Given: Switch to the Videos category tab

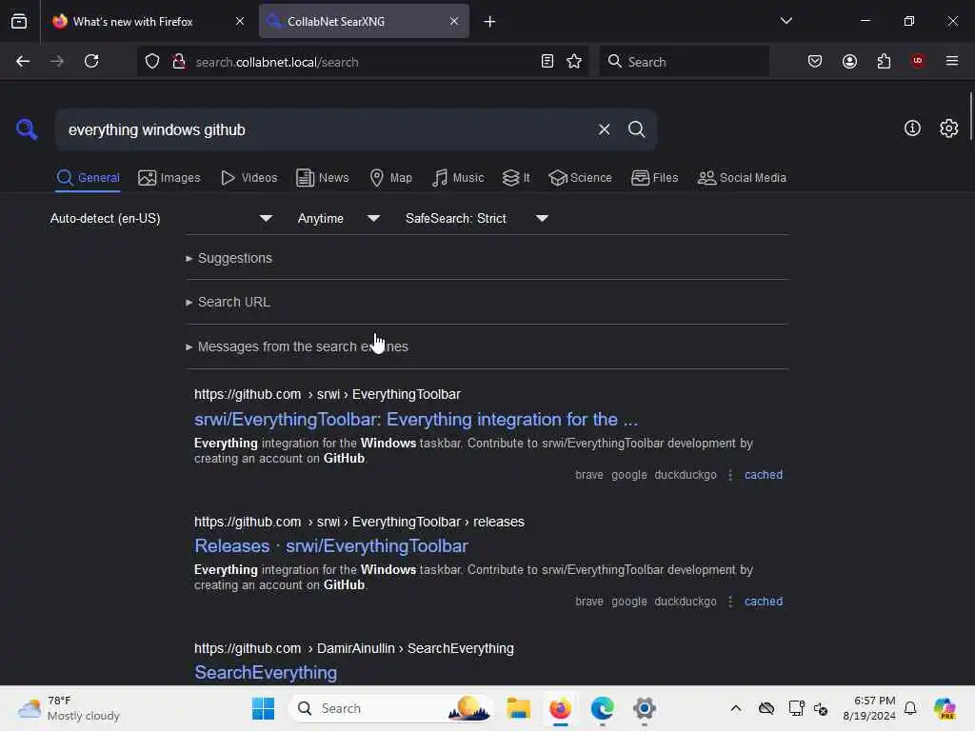Looking at the screenshot, I should (249, 178).
